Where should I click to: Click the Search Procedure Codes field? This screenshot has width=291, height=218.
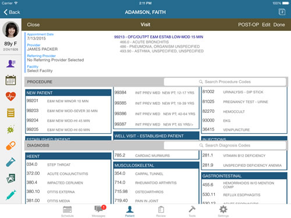[225, 82]
